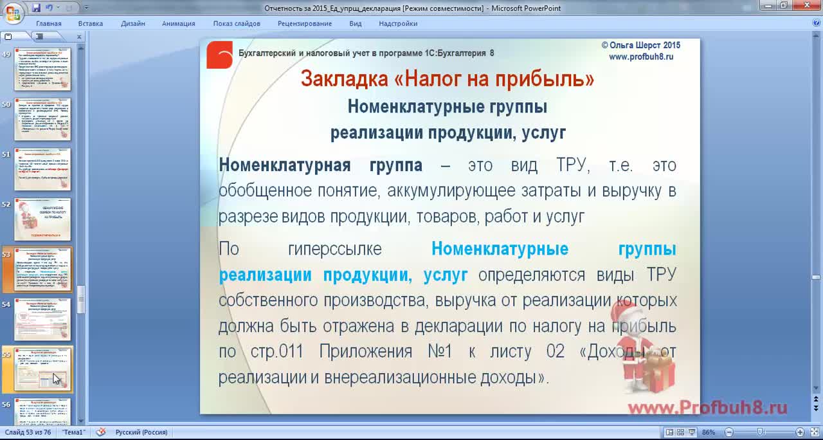Open the Вставка ribbon tab
This screenshot has width=823, height=440.
click(90, 24)
